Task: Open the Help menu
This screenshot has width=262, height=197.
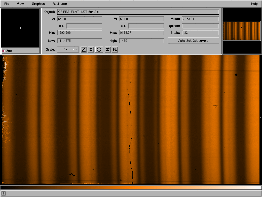Action: (254, 4)
